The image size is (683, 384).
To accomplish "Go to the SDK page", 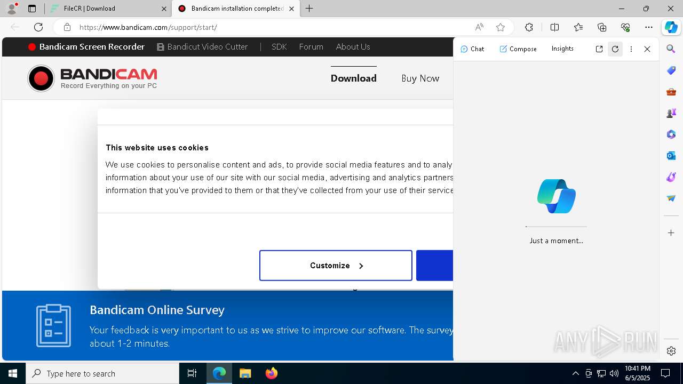I will coord(279,47).
